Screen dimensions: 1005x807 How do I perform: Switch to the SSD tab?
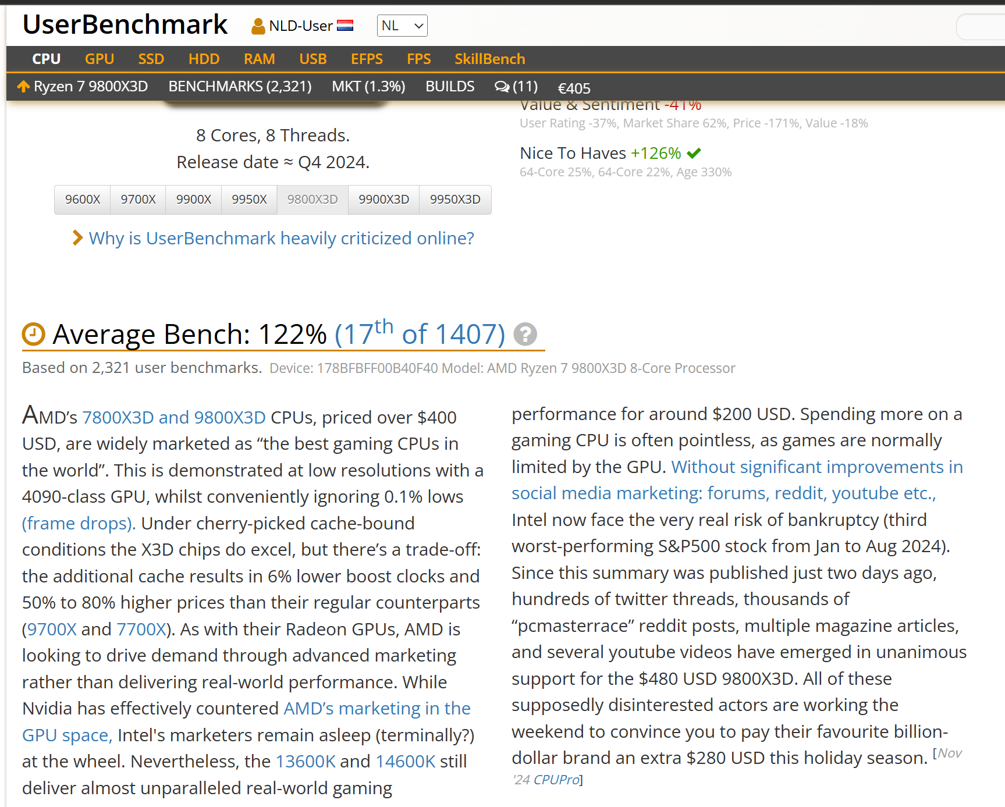(x=151, y=59)
